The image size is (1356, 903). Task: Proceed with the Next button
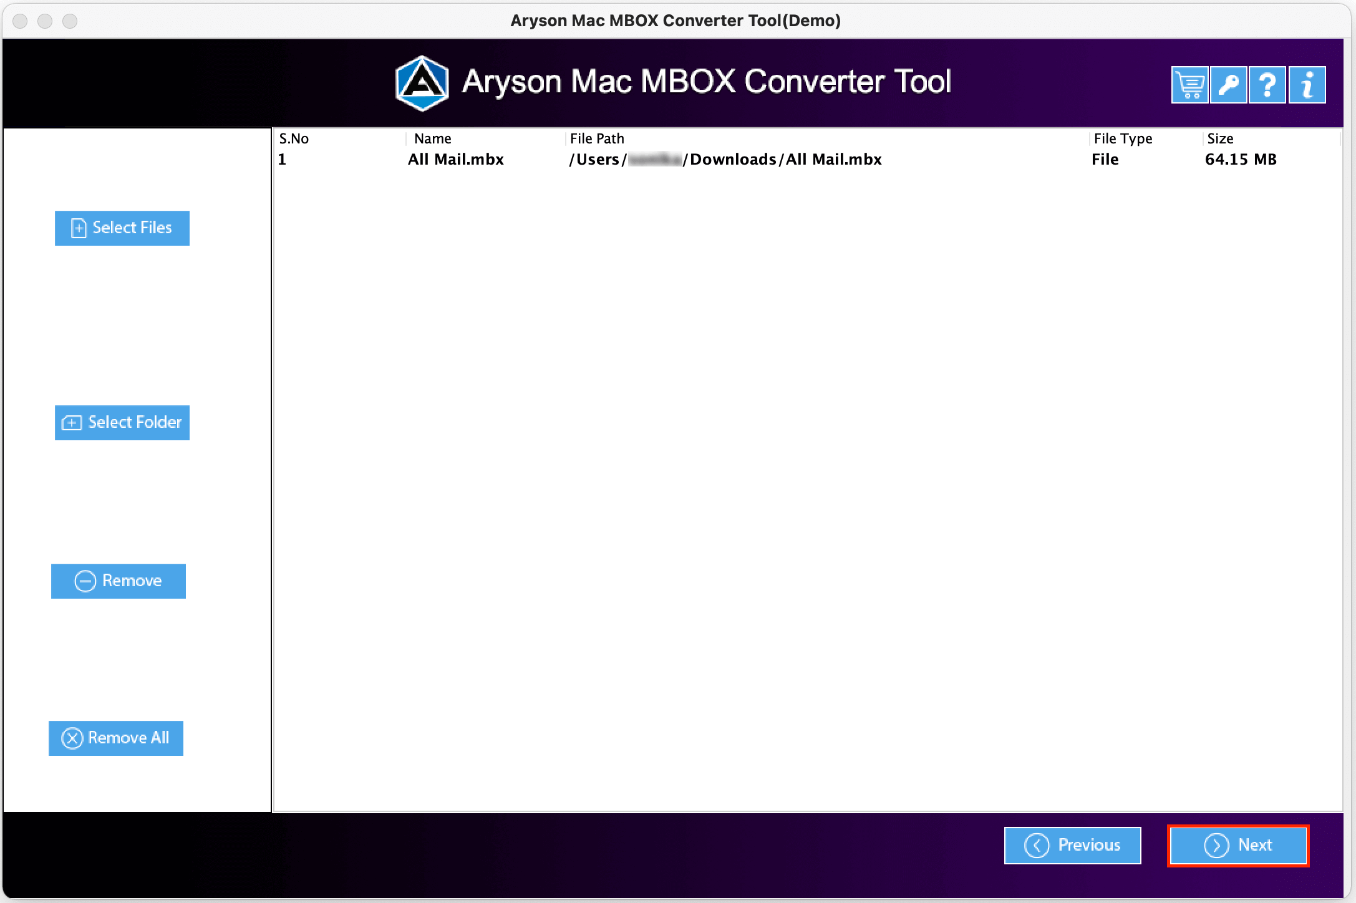[x=1238, y=846]
